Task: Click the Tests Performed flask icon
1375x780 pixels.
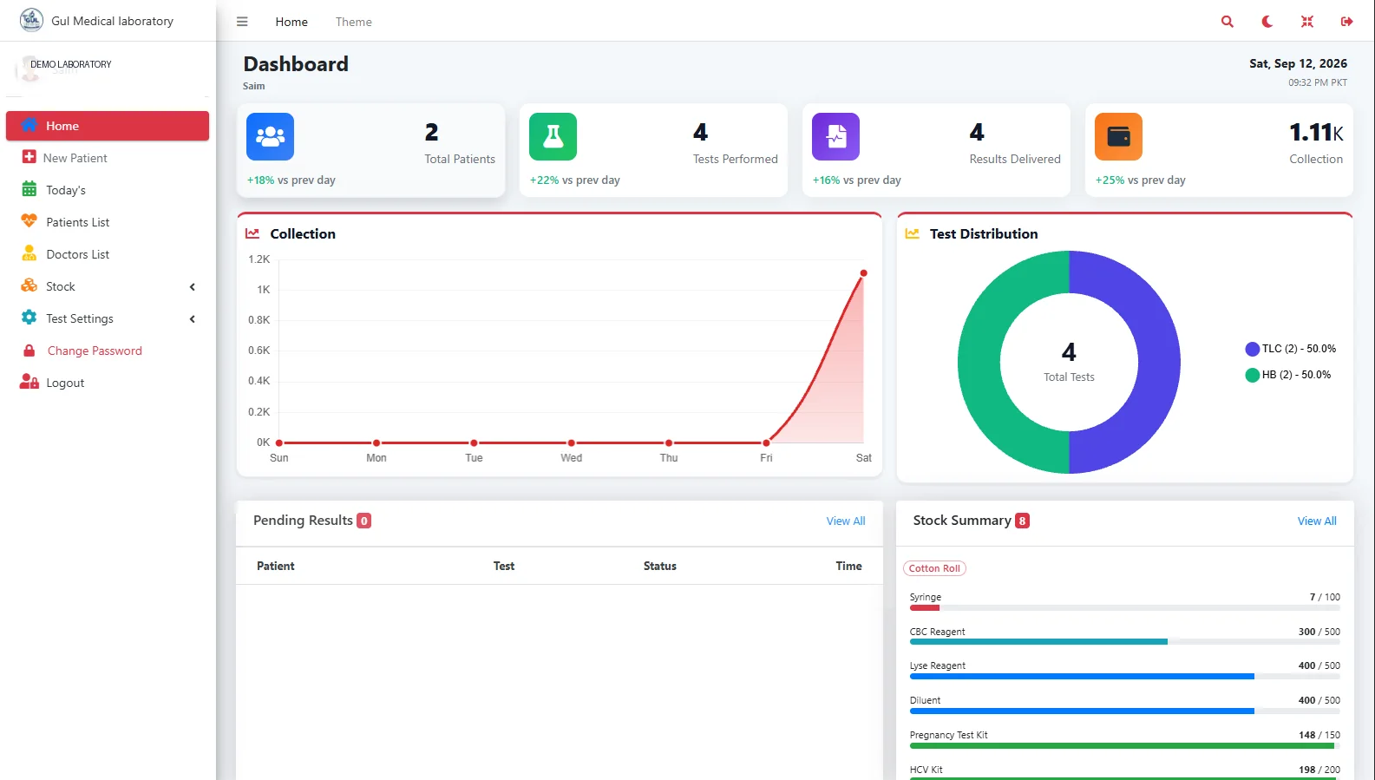Action: [553, 136]
